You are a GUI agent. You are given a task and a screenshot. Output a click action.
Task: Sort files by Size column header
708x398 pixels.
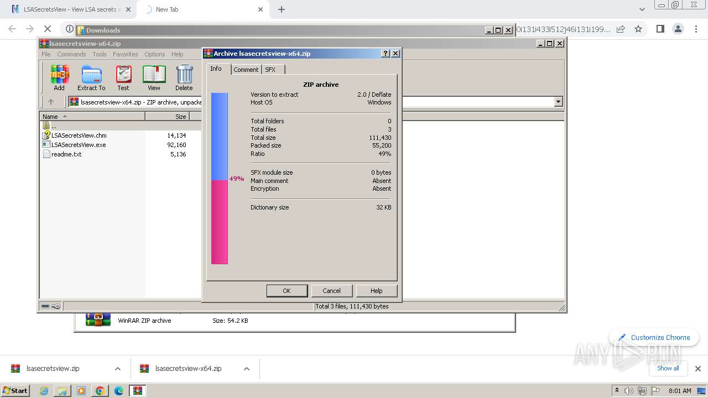167,116
